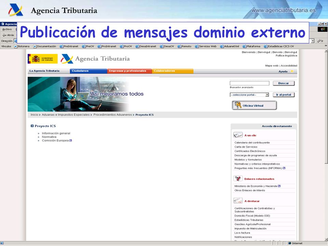Open the seleccione portal dropdown

tap(249, 95)
